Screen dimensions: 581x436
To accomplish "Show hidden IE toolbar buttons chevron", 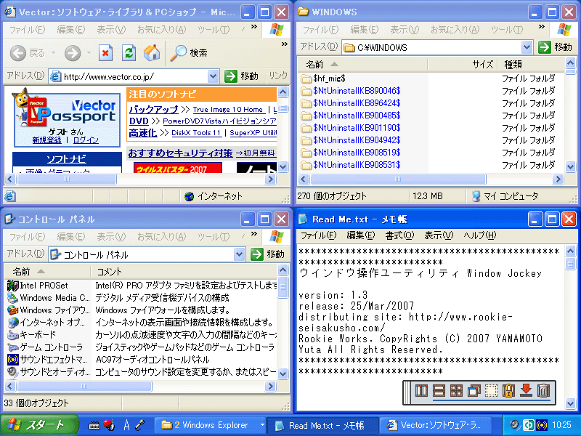I will pyautogui.click(x=284, y=44).
